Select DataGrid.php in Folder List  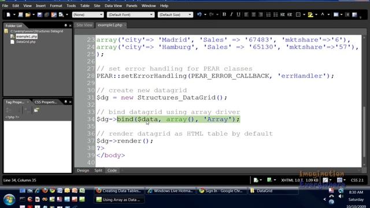tap(25, 42)
